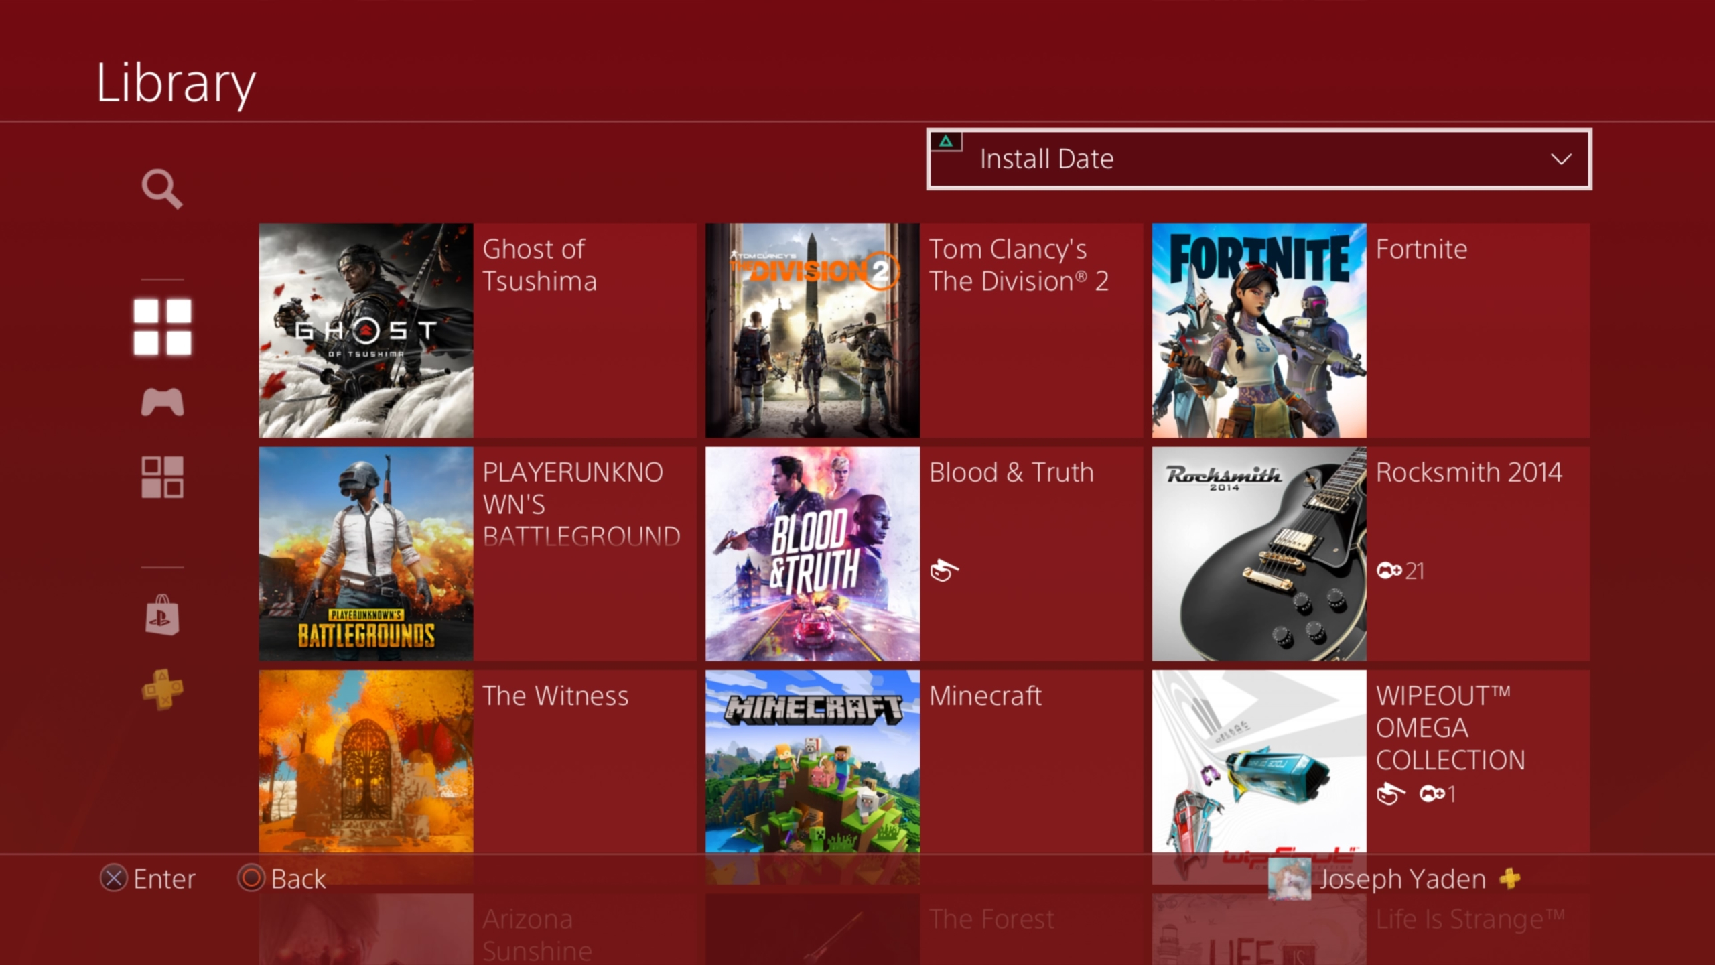Select the triangle icon next to Install Date
The width and height of the screenshot is (1715, 965).
pos(947,141)
